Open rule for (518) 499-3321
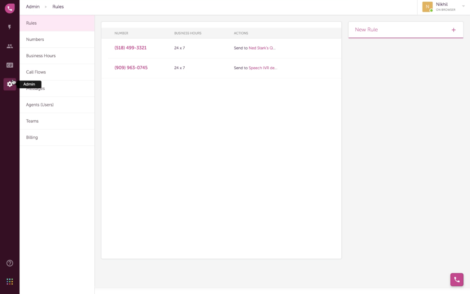Viewport: 470px width, 294px height. click(130, 48)
